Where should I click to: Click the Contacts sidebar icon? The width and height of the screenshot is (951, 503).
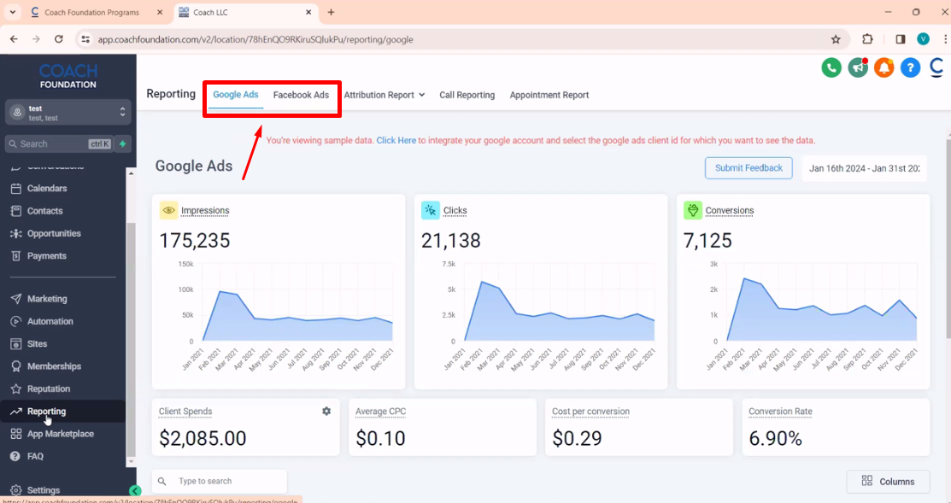pyautogui.click(x=16, y=211)
